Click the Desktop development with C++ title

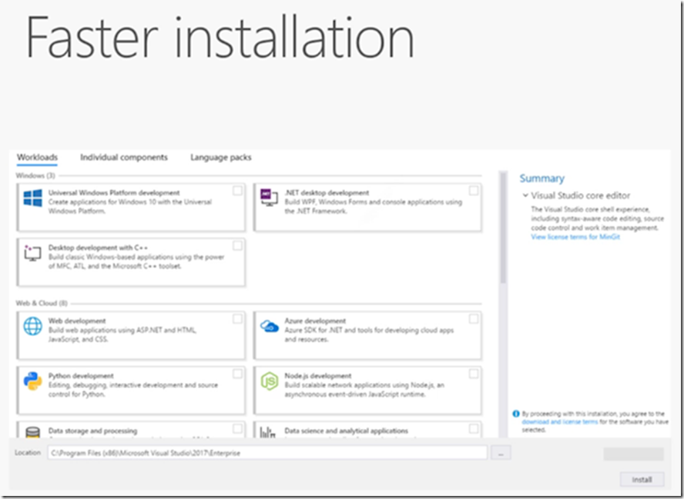tap(98, 248)
